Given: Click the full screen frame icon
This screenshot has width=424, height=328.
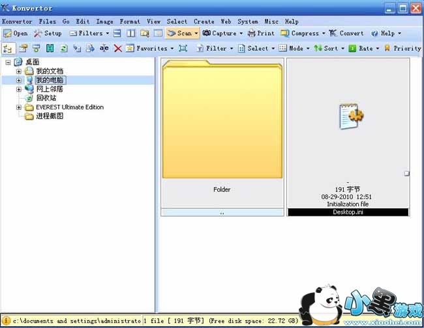Looking at the screenshot, I should [x=183, y=49].
